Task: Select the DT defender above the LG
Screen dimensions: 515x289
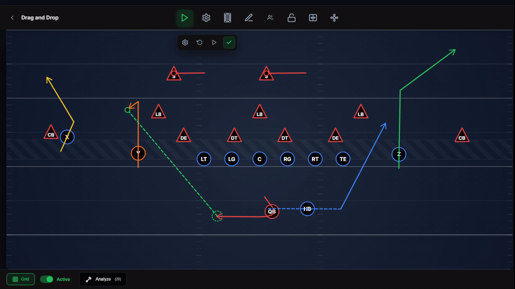Action: [x=234, y=136]
